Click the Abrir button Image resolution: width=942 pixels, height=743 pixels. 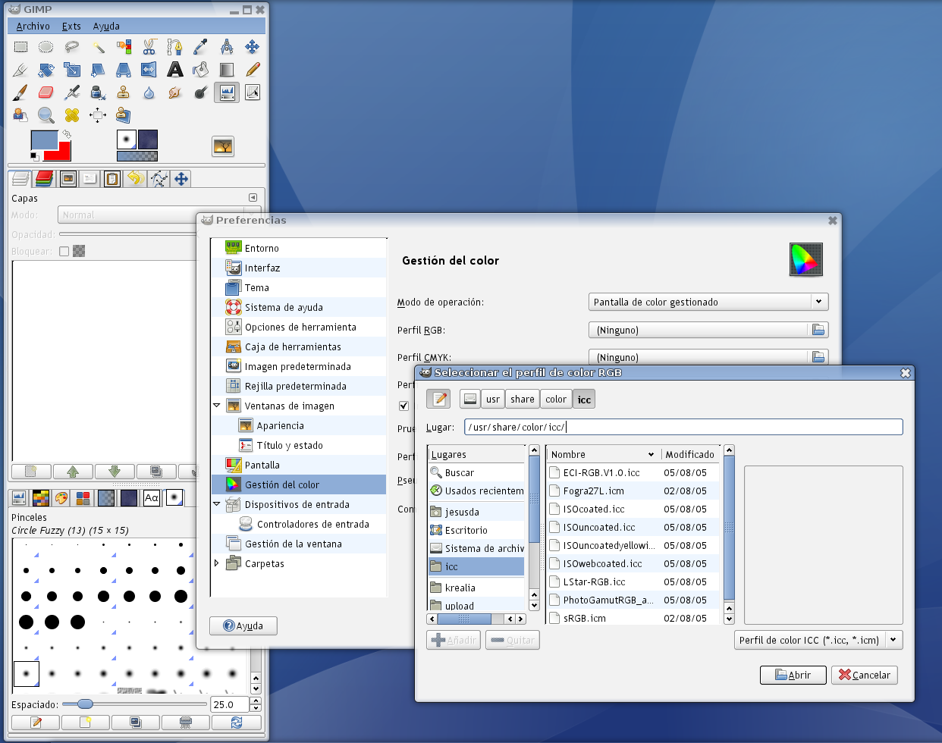[x=793, y=675]
